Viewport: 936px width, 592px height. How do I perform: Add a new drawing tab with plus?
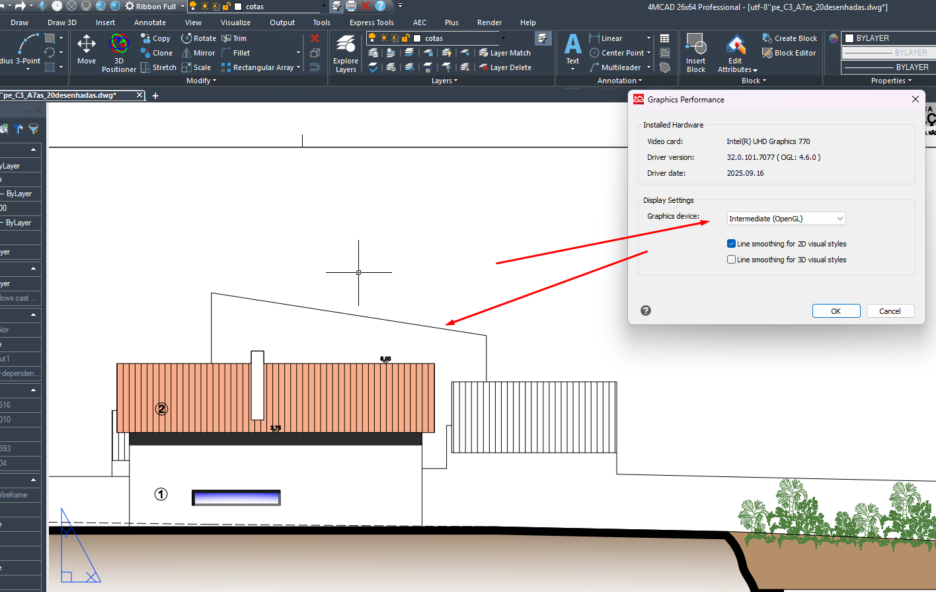(155, 96)
